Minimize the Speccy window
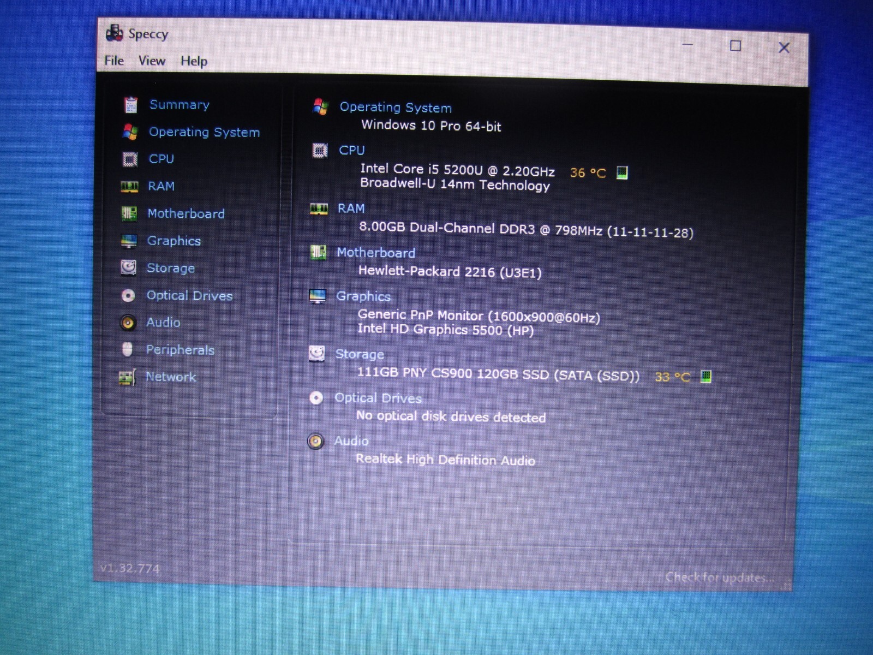873x655 pixels. coord(688,45)
